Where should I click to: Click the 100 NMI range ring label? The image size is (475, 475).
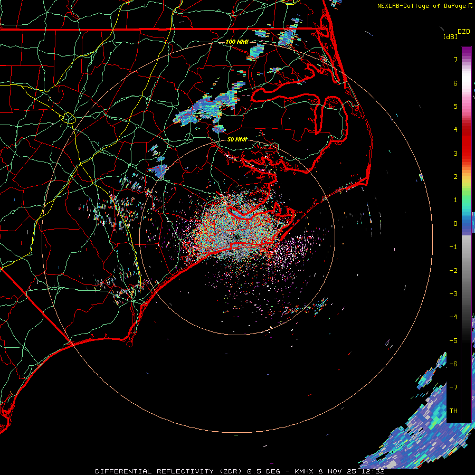tap(237, 42)
